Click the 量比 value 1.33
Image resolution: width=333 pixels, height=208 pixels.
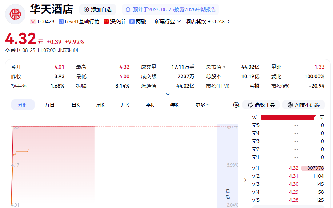tap(320, 67)
